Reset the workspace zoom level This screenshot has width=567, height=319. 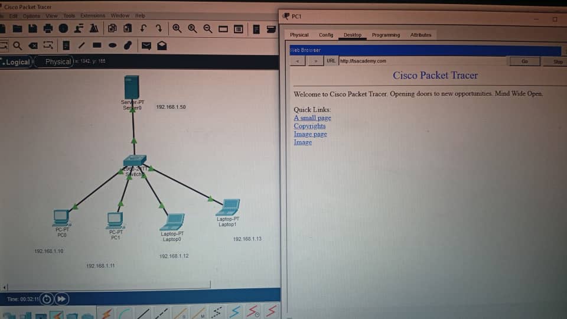[193, 28]
